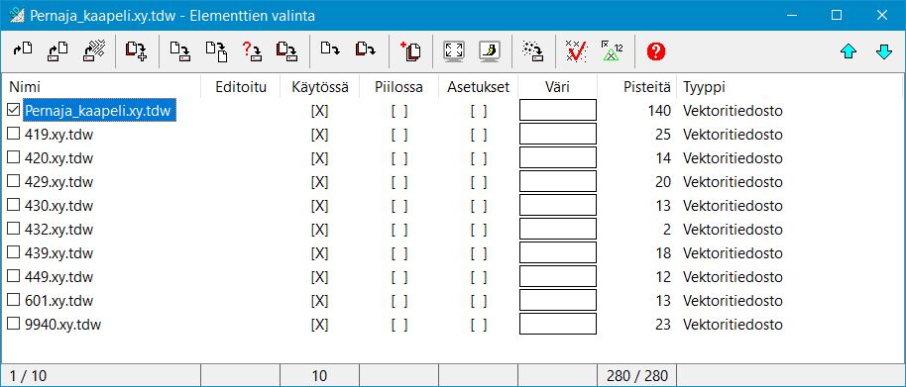906x387 pixels.
Task: Move element up with cyan up arrow
Action: [x=849, y=51]
